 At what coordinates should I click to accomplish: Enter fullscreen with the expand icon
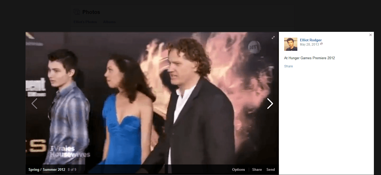pos(273,38)
